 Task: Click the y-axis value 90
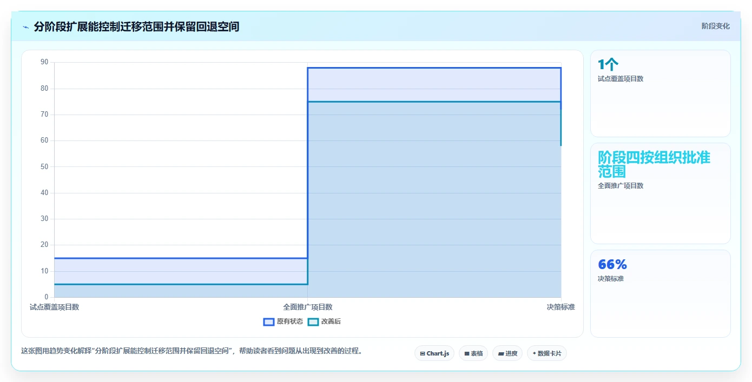point(44,62)
